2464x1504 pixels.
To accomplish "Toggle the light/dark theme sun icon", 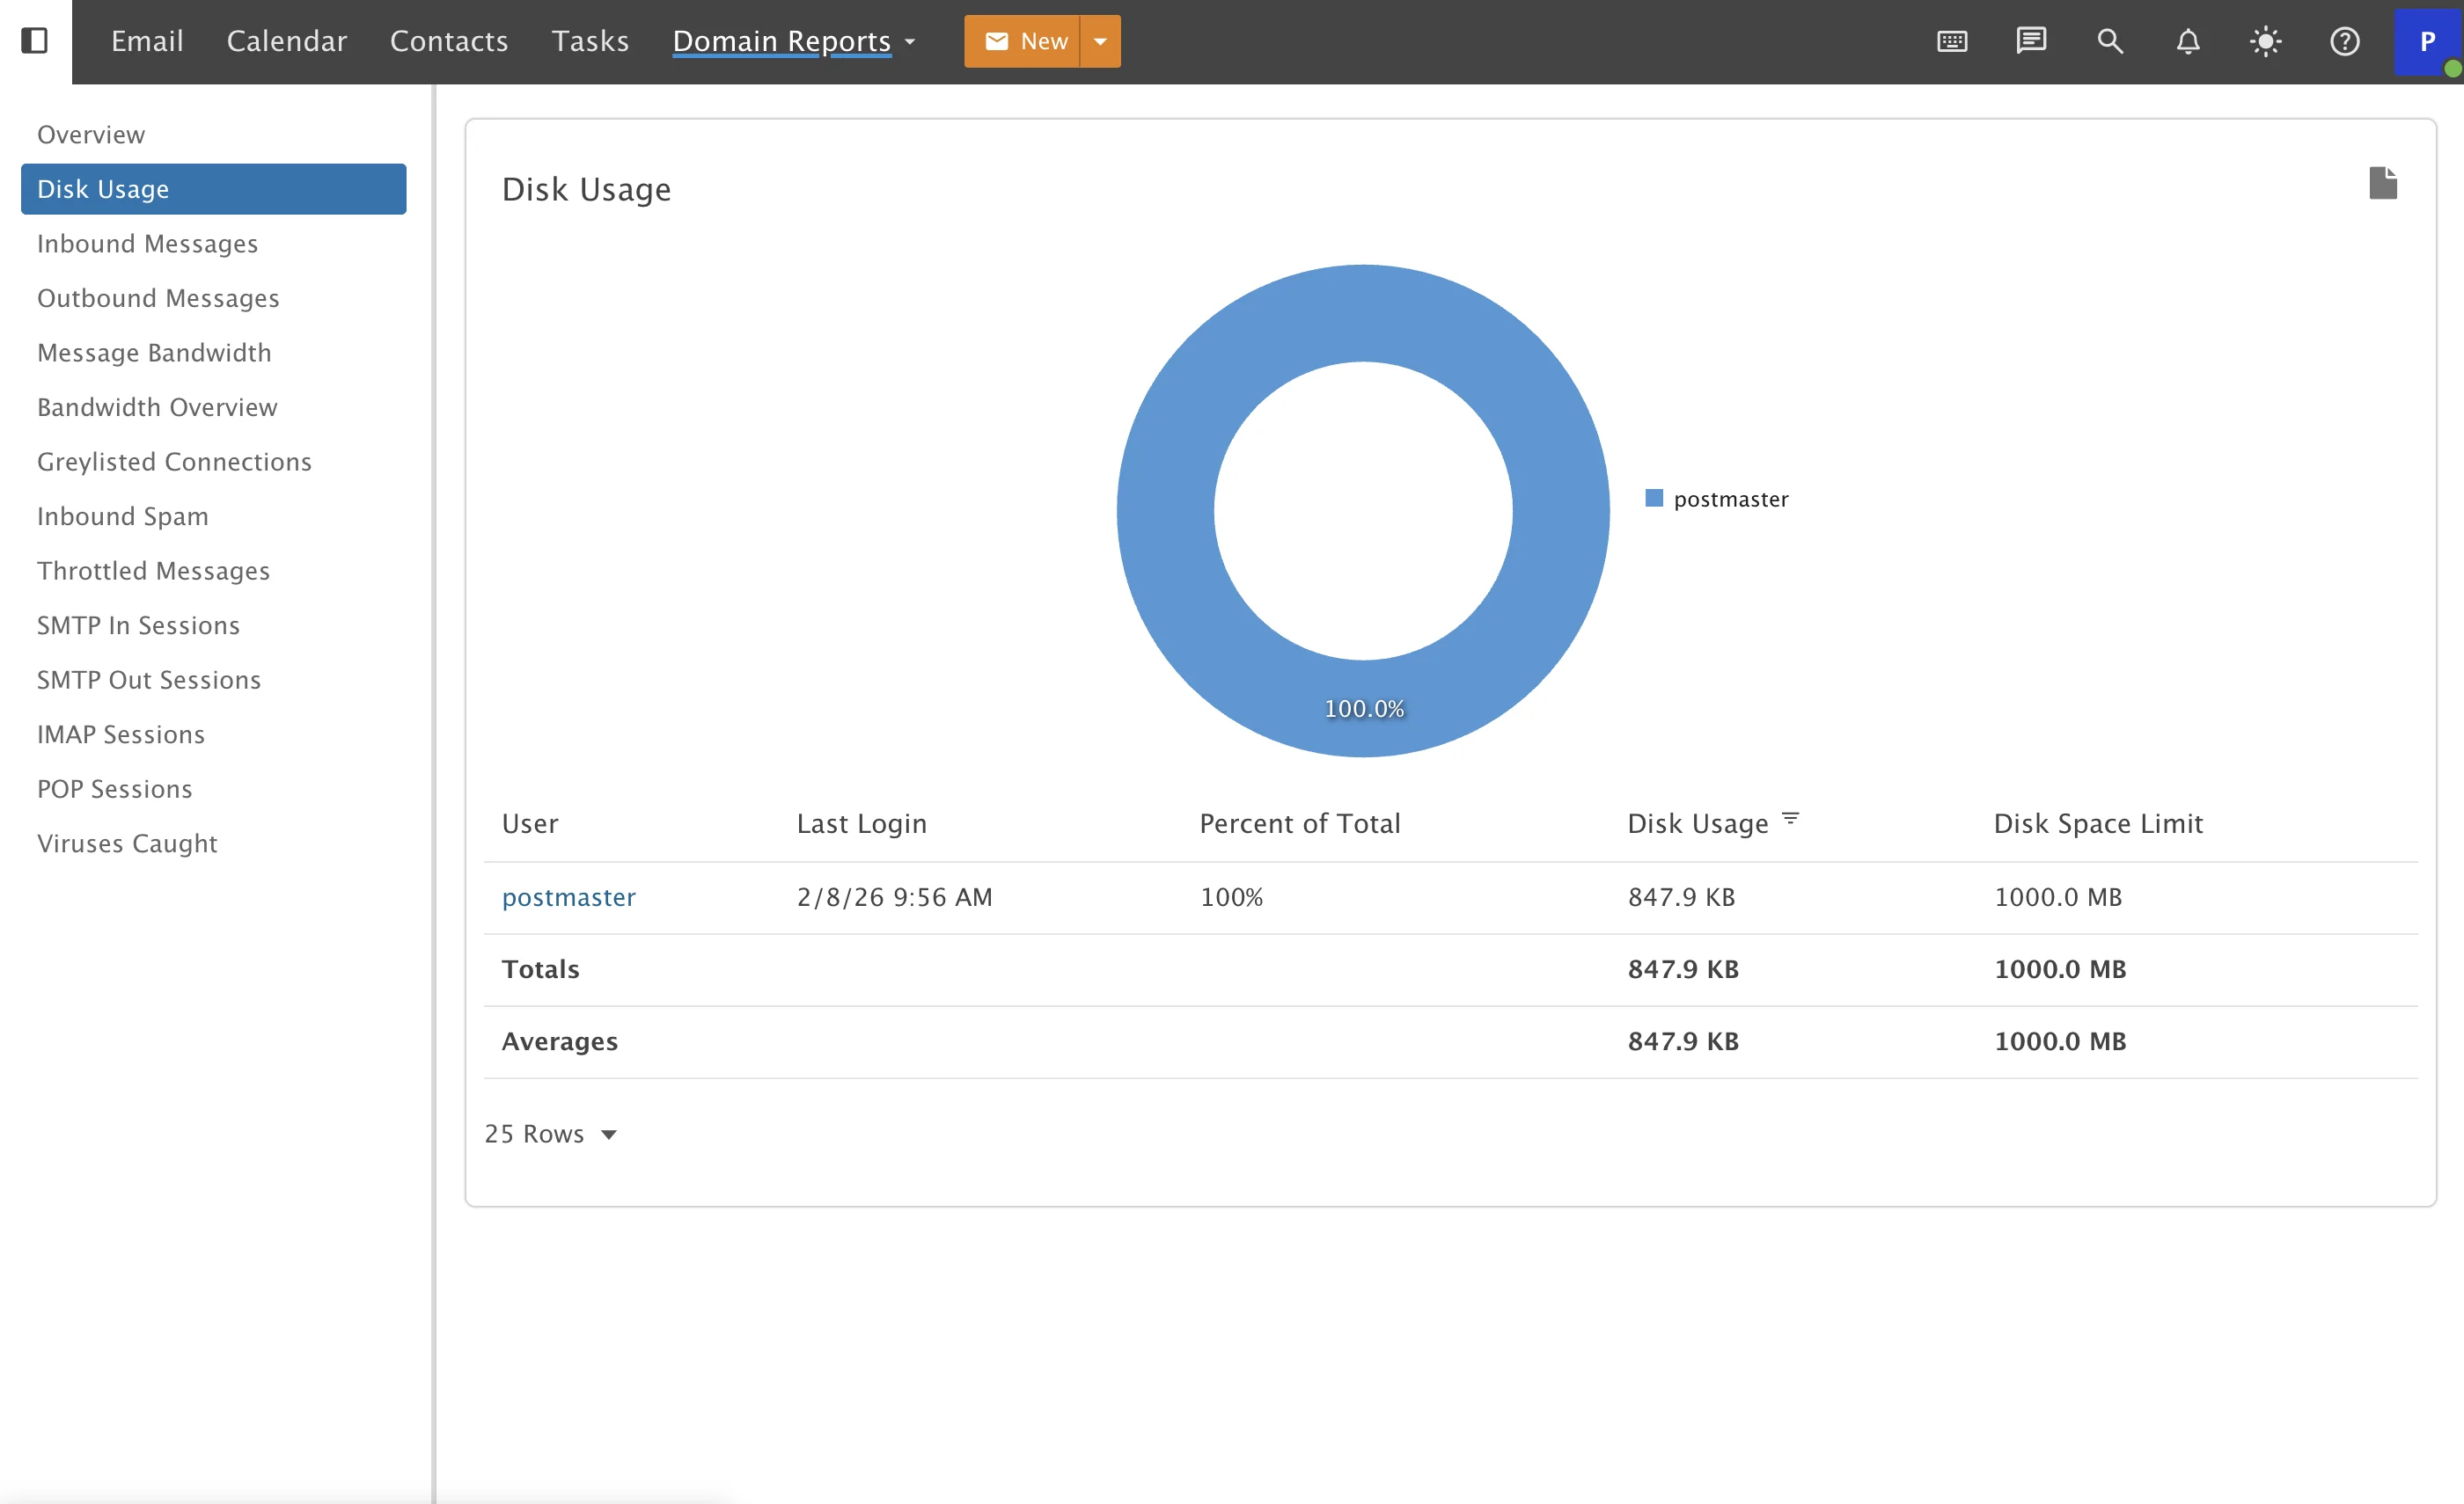I will (2266, 41).
